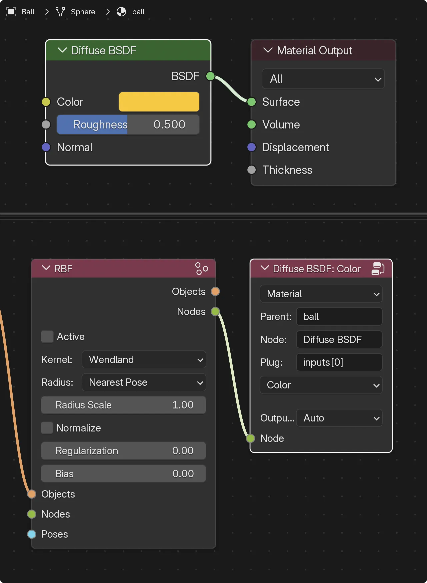This screenshot has height=583, width=427.
Task: Click the BSDF output socket
Action: (x=210, y=76)
